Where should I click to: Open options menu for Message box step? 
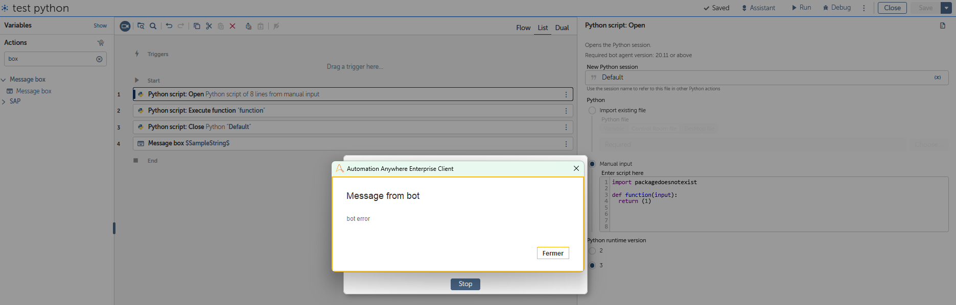566,144
